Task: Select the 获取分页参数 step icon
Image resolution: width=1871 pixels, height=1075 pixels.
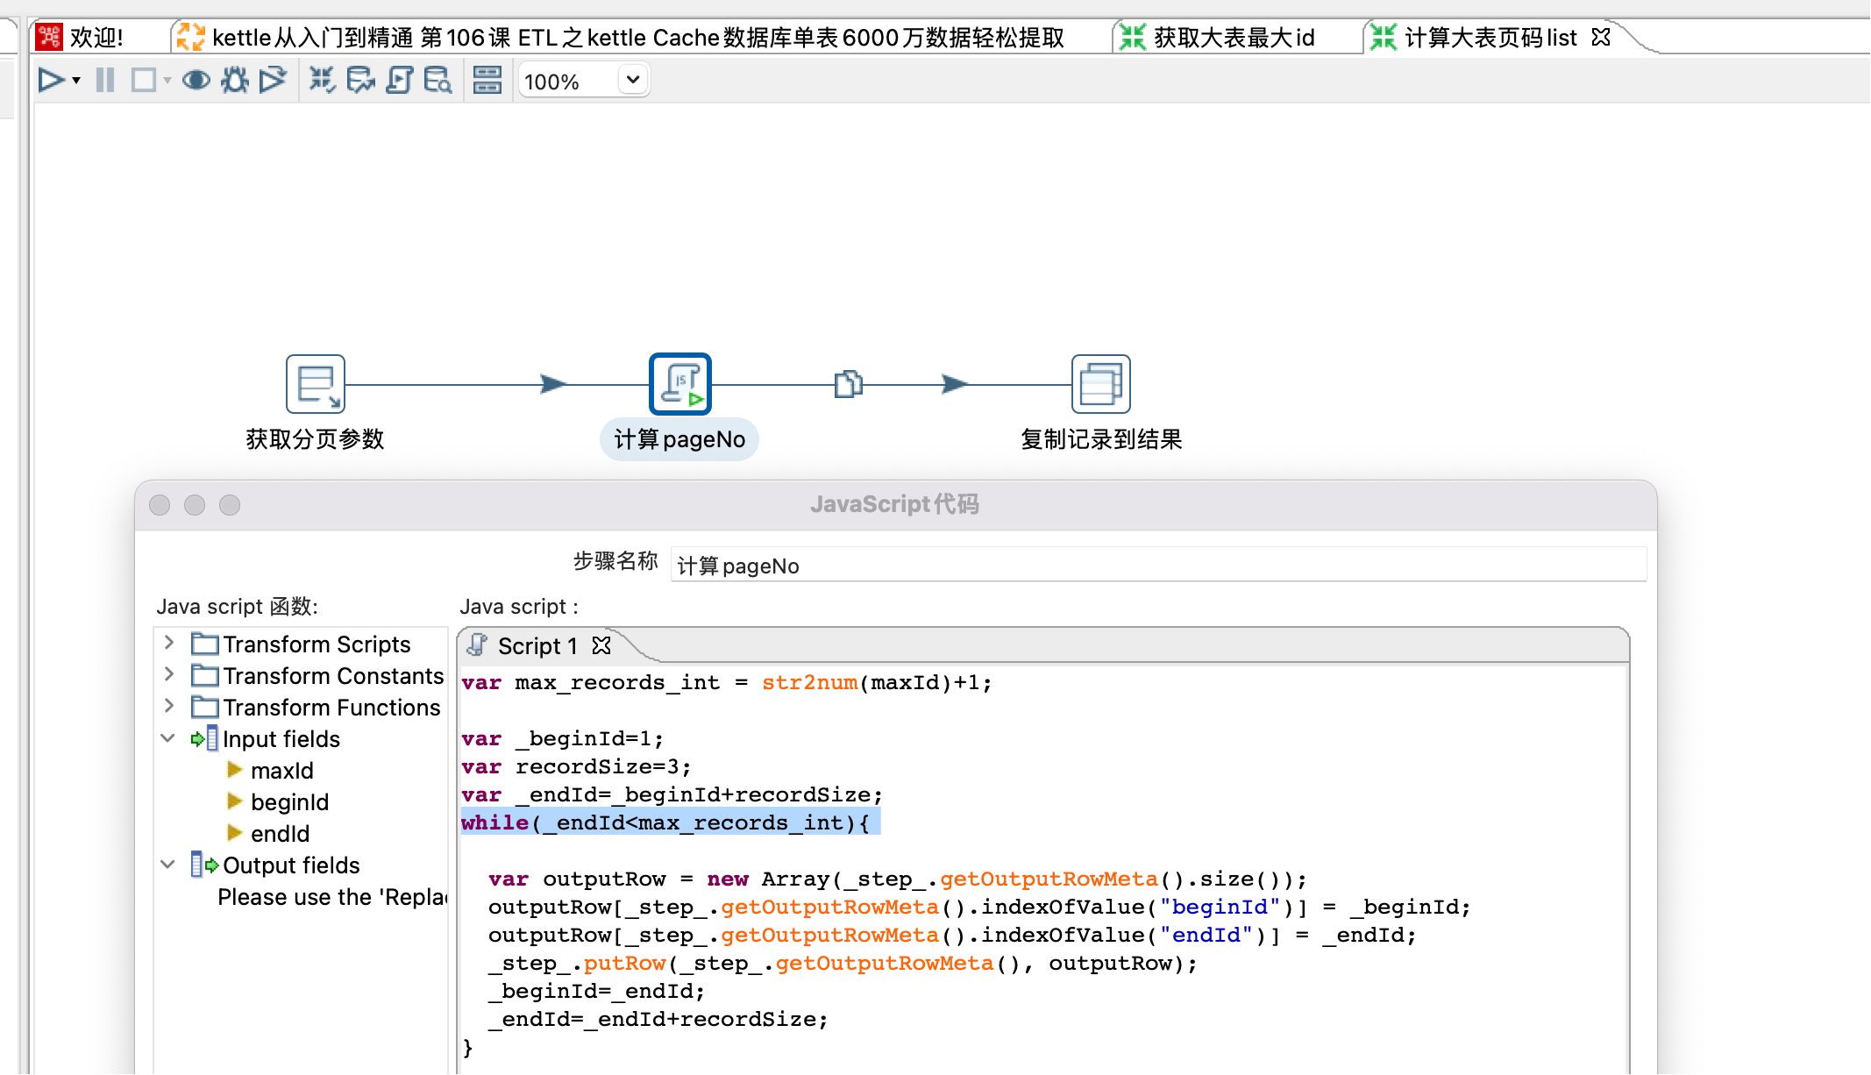Action: [316, 384]
